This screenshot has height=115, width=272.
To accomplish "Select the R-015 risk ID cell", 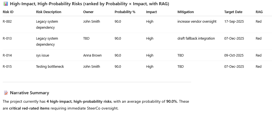I will (x=7, y=67).
